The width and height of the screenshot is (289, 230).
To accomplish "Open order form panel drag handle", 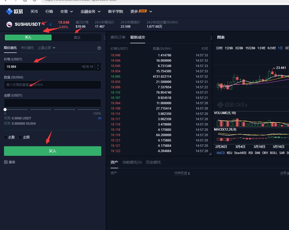I will tap(105, 37).
